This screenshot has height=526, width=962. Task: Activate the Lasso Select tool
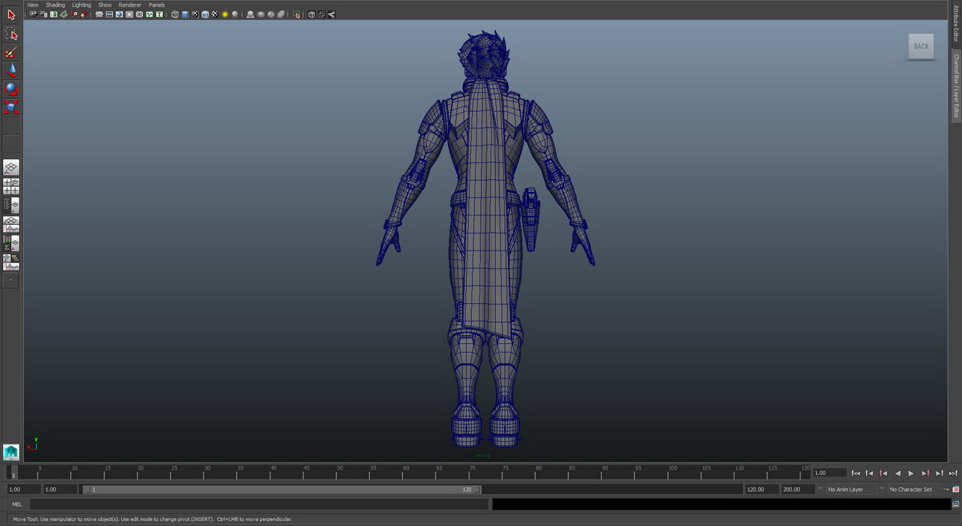point(11,34)
